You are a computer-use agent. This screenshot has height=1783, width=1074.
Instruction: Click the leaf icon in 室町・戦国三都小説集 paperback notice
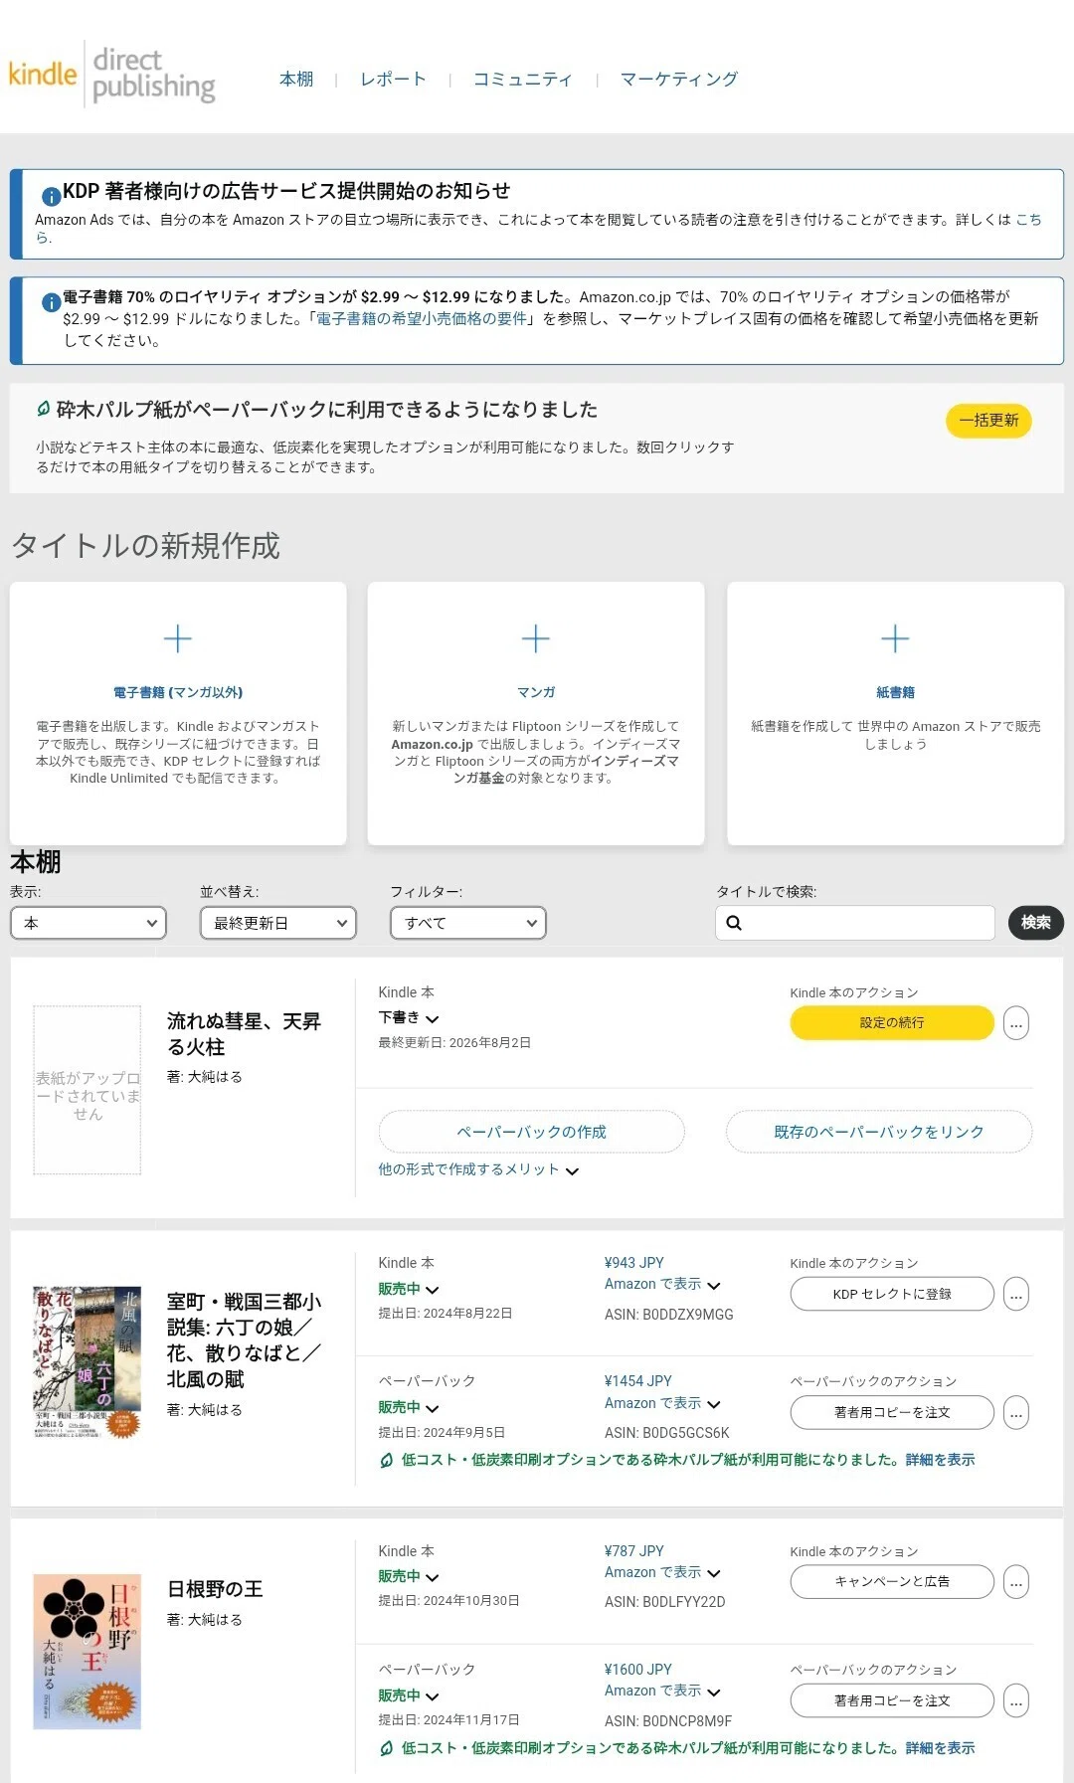[387, 1460]
